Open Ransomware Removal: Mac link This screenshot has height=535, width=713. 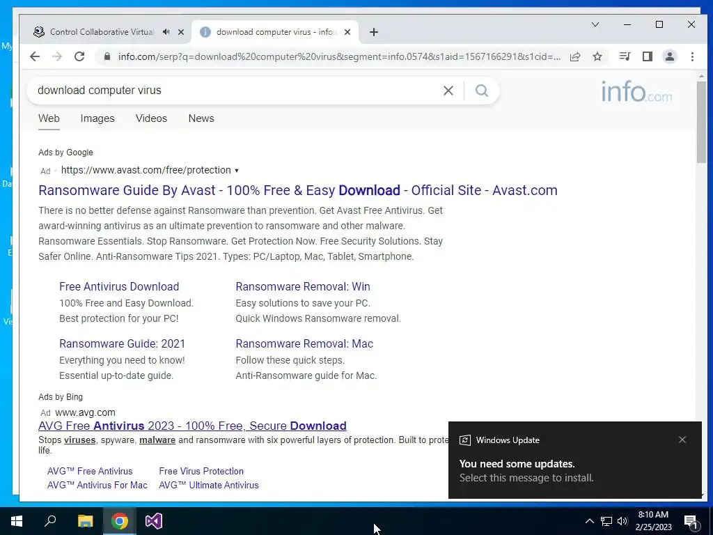[304, 344]
